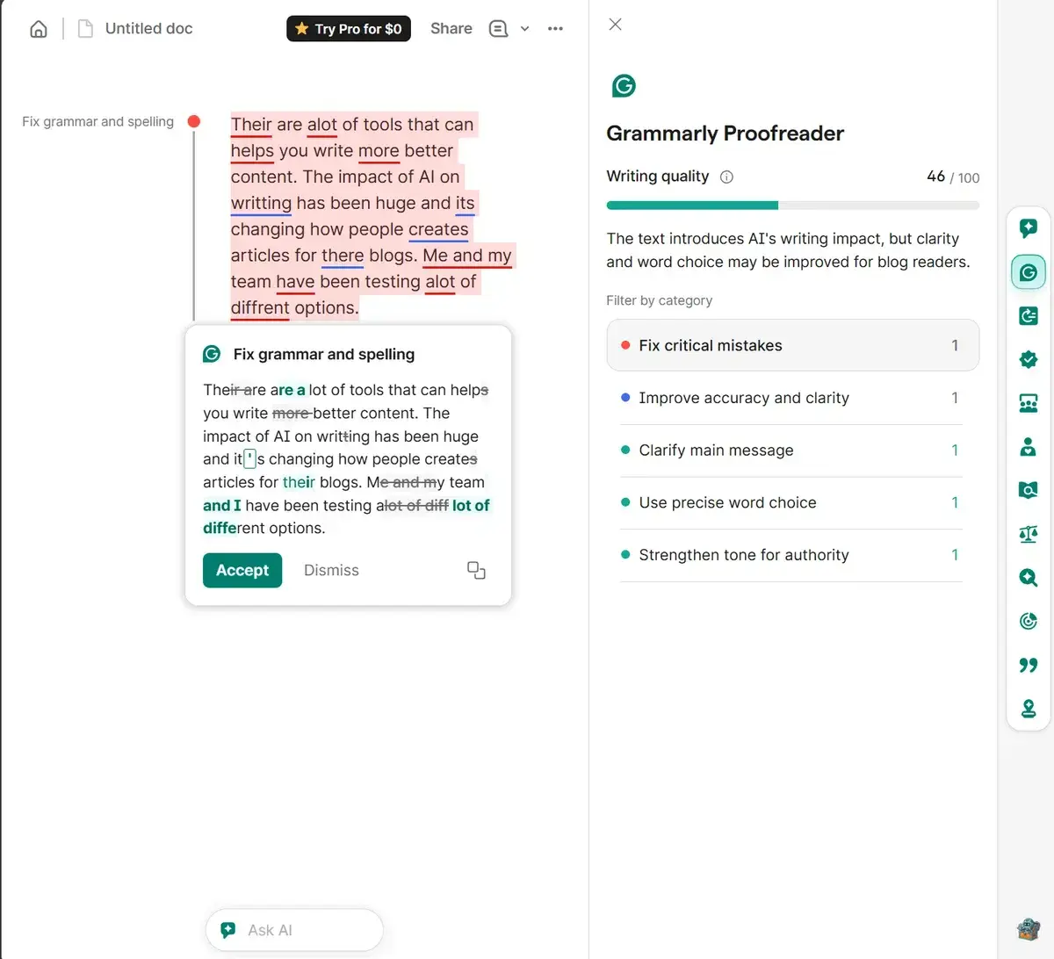Click the Writing quality progress bar

[x=792, y=205]
